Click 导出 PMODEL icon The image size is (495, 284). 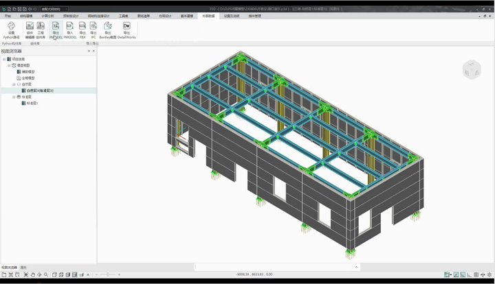click(x=55, y=28)
